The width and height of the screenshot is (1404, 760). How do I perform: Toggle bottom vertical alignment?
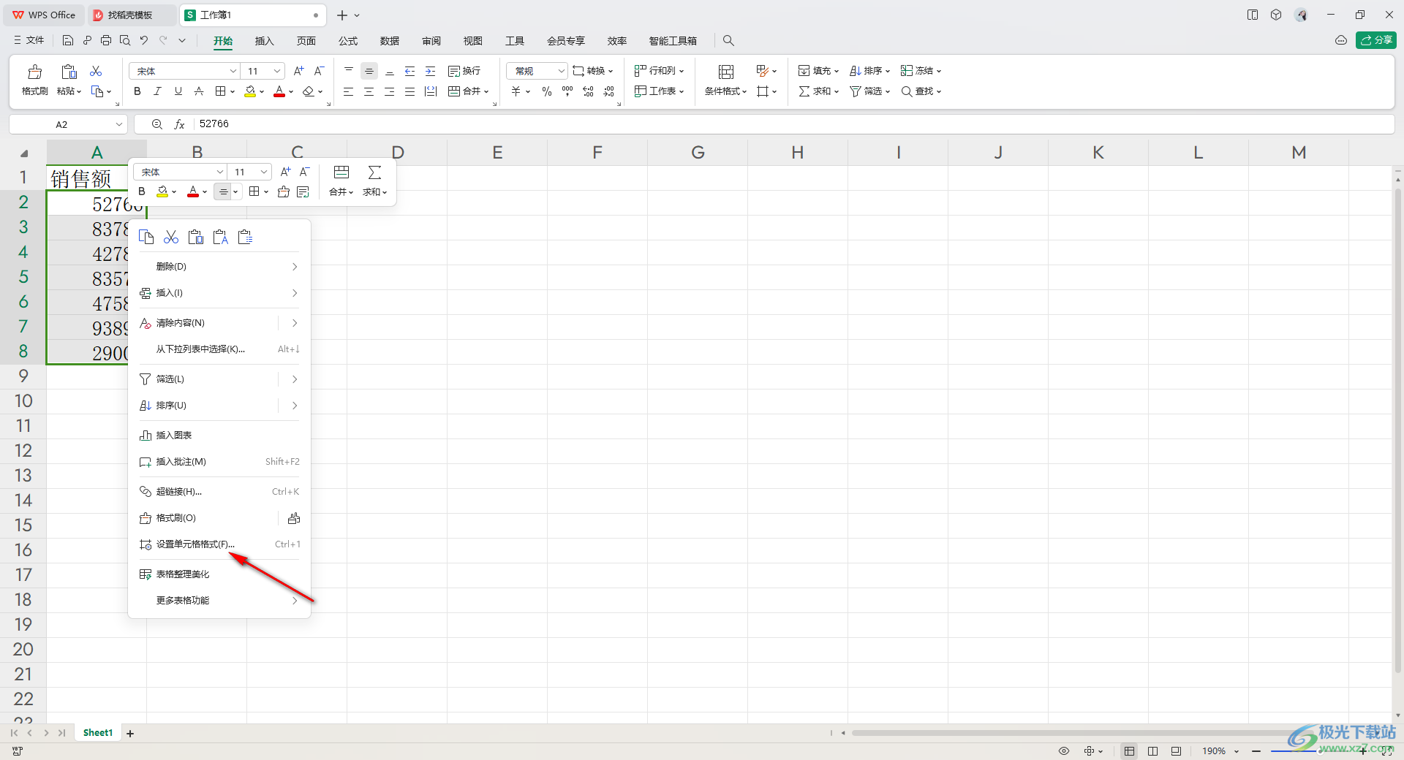390,71
